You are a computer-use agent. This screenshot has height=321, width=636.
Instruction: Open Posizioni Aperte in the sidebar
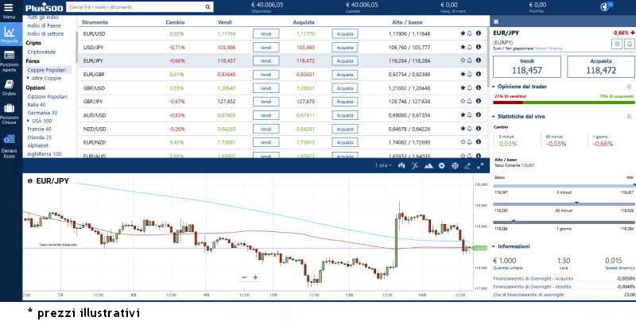click(10, 59)
